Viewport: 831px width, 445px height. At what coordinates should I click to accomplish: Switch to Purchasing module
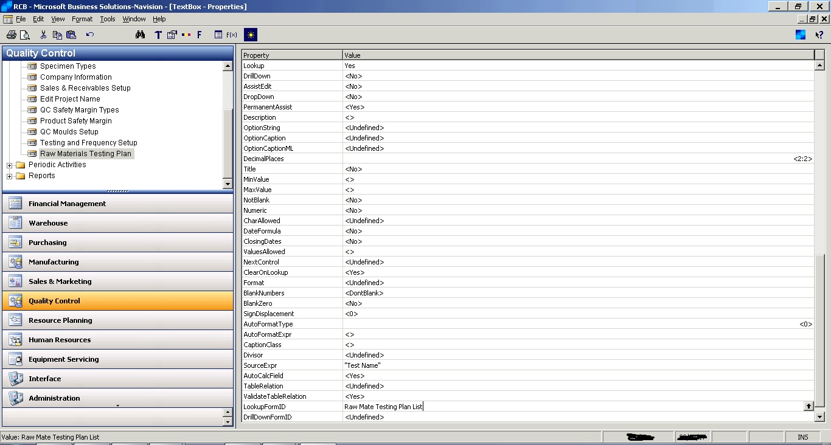[117, 243]
